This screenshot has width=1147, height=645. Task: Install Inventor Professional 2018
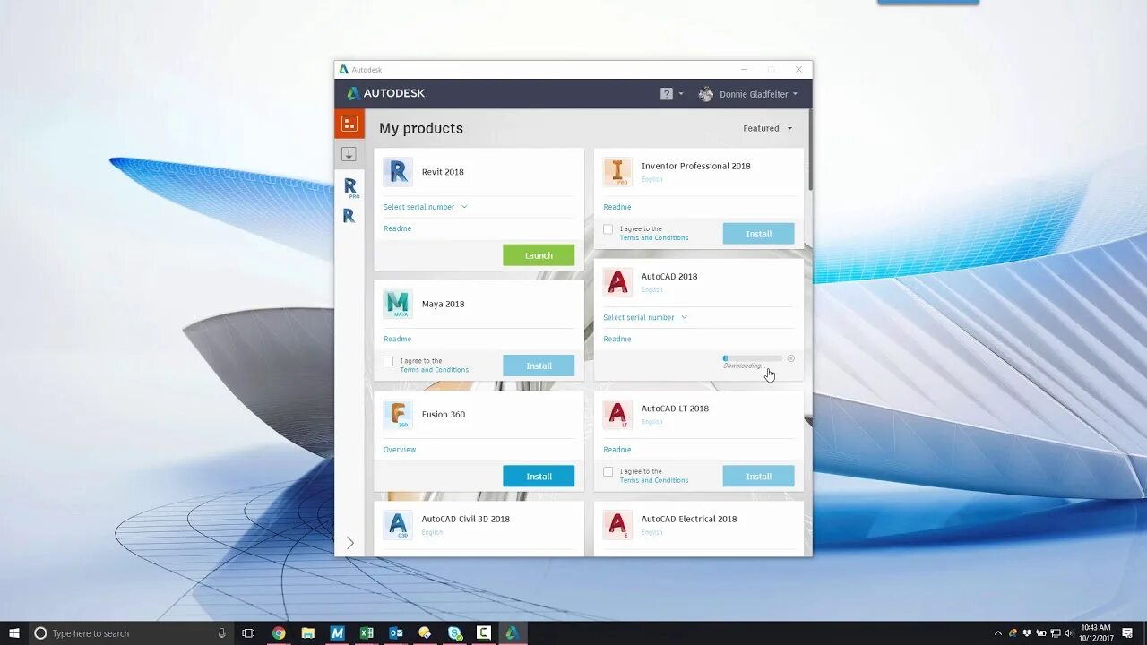(x=759, y=234)
